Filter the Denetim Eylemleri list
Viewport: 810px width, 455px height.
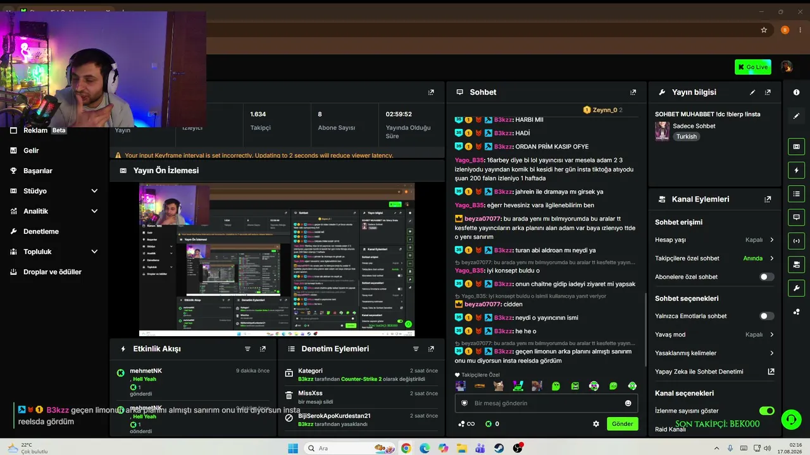tap(416, 349)
